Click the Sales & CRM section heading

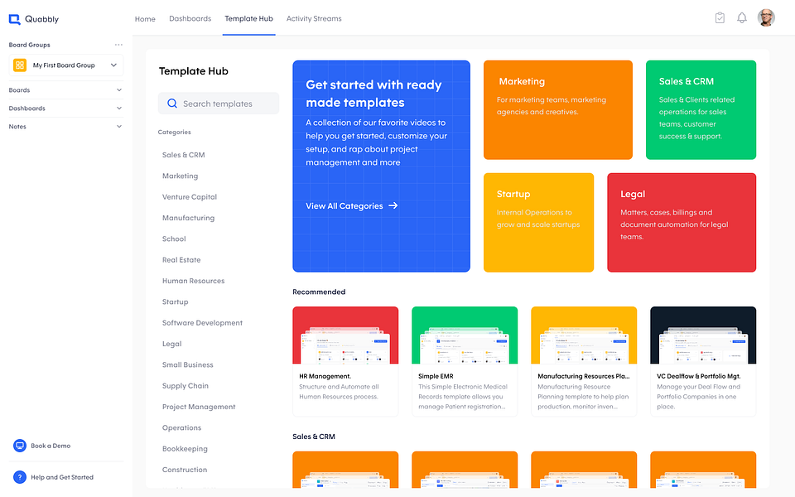coord(314,437)
